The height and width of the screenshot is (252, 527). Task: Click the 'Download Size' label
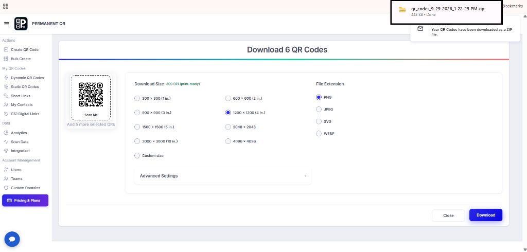coord(149,84)
